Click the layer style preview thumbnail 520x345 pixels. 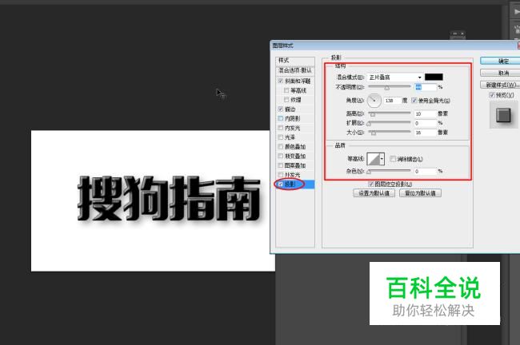tap(503, 115)
